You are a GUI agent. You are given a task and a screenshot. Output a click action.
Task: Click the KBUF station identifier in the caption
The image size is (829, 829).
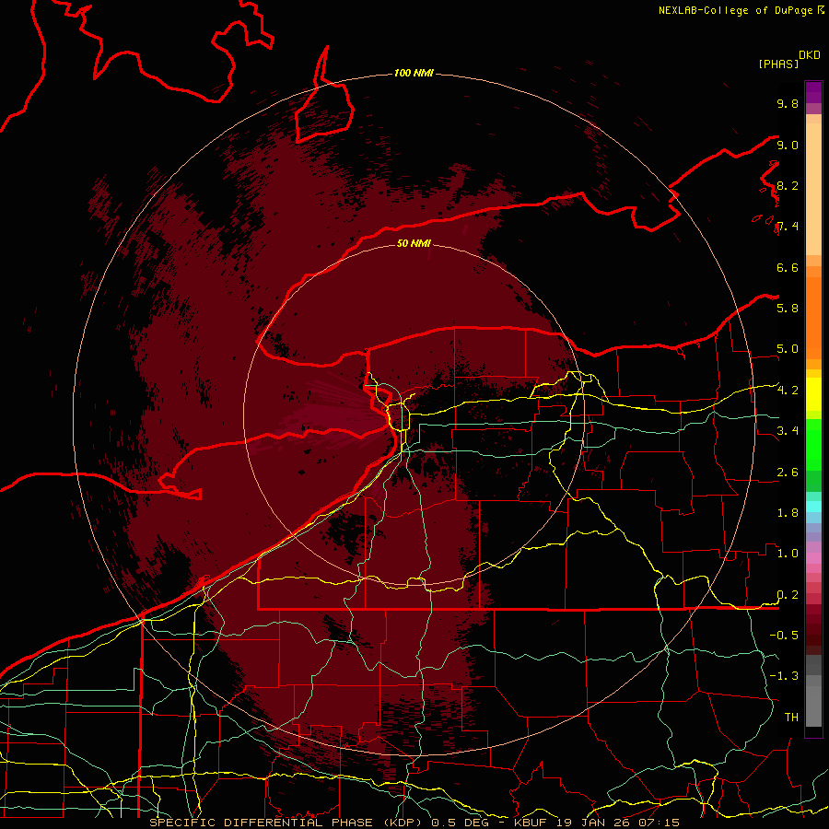tap(532, 823)
